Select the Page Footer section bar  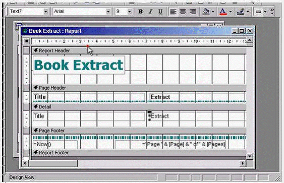139,131
